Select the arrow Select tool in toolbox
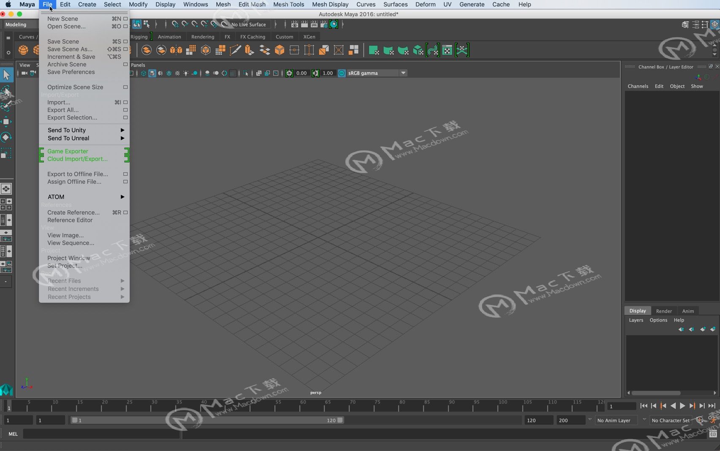This screenshot has width=720, height=451. (6, 75)
